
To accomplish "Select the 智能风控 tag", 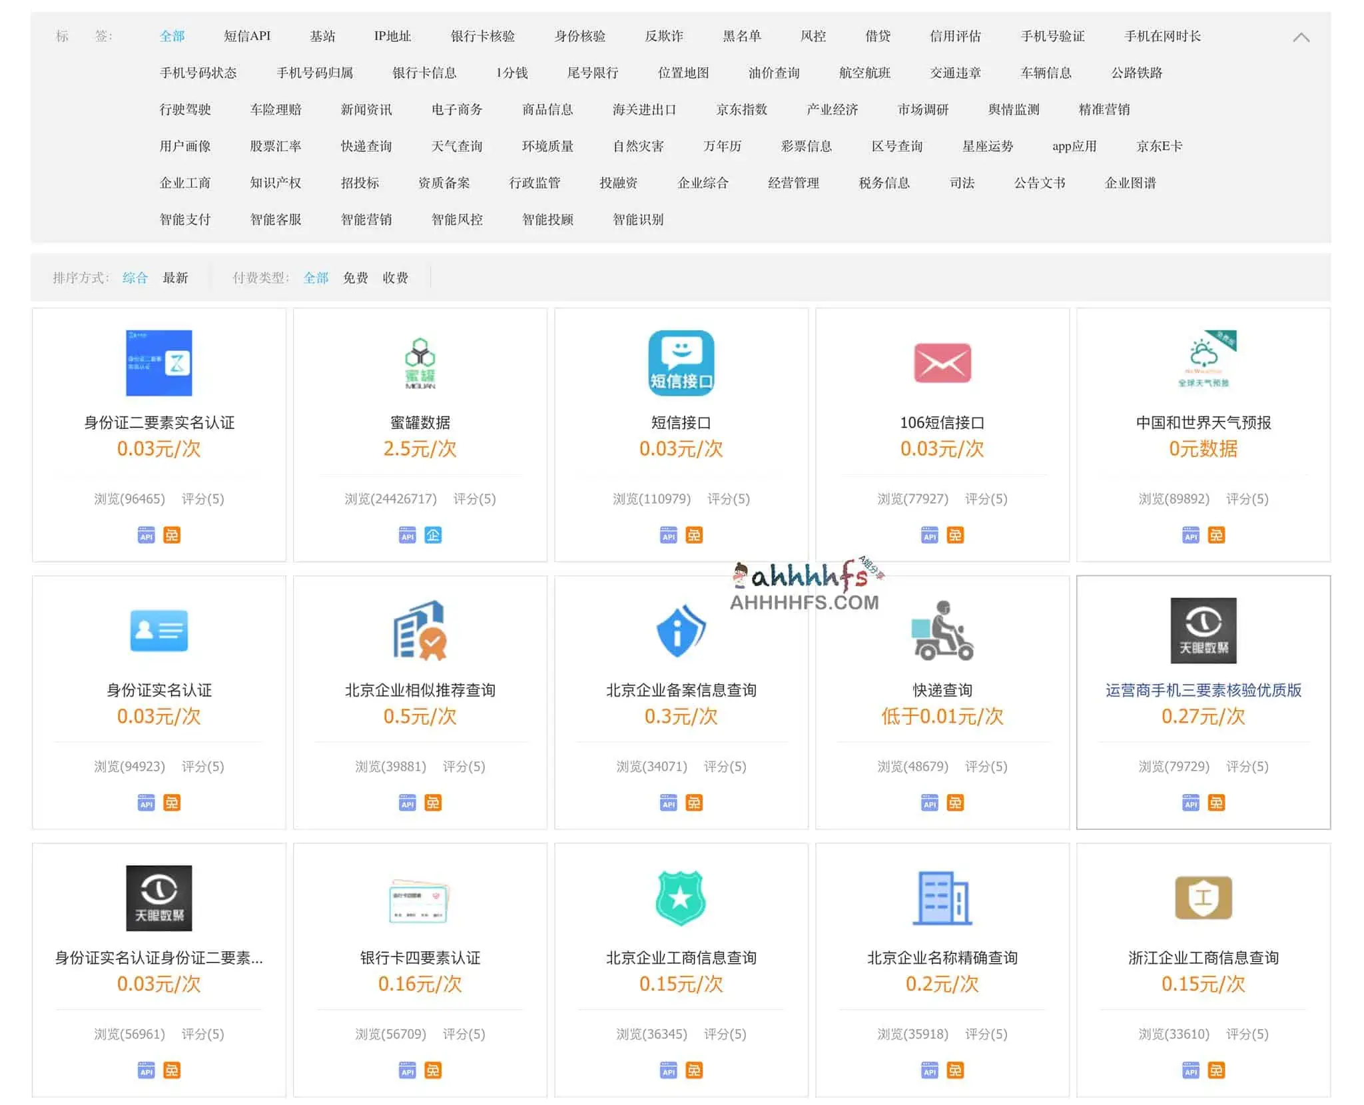I will (x=457, y=219).
